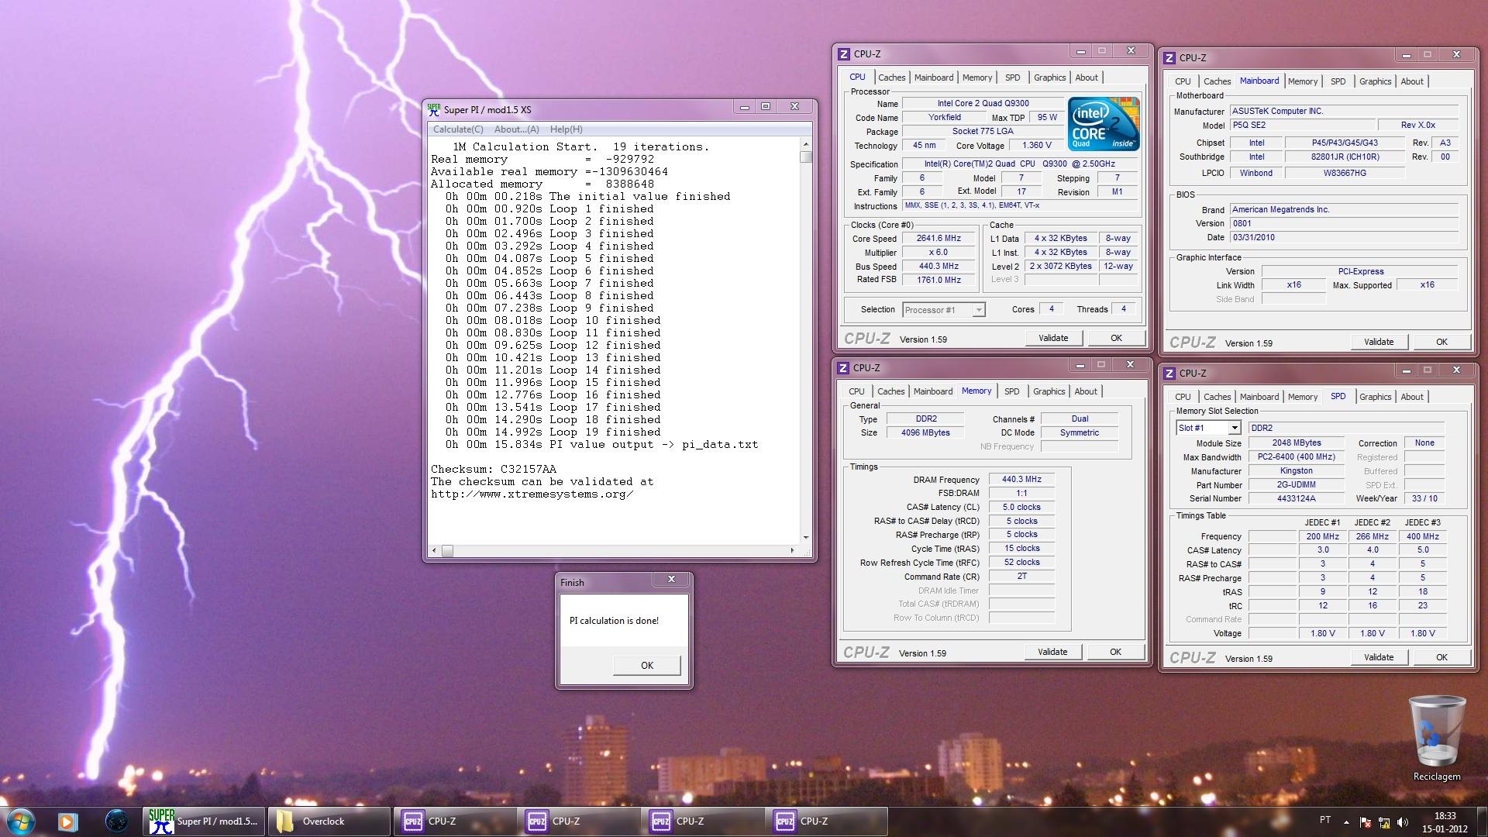1488x837 pixels.
Task: Open the Calculate(C) menu in Super PI
Action: click(x=458, y=129)
